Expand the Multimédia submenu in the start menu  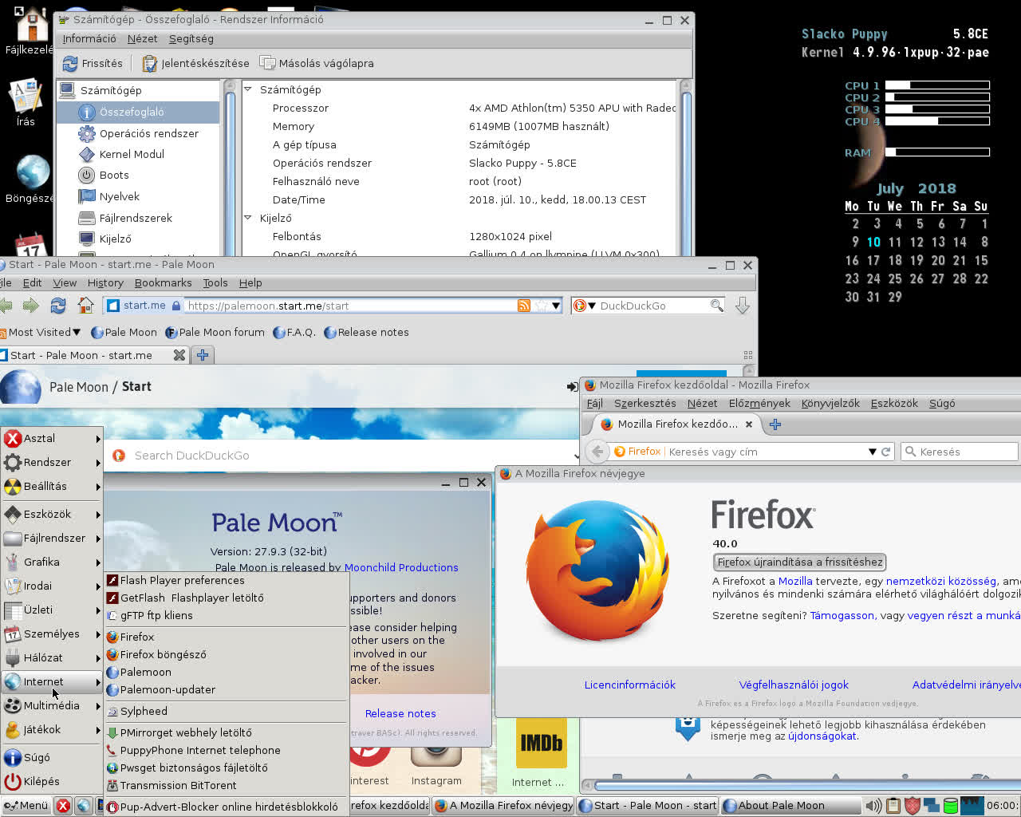click(53, 705)
